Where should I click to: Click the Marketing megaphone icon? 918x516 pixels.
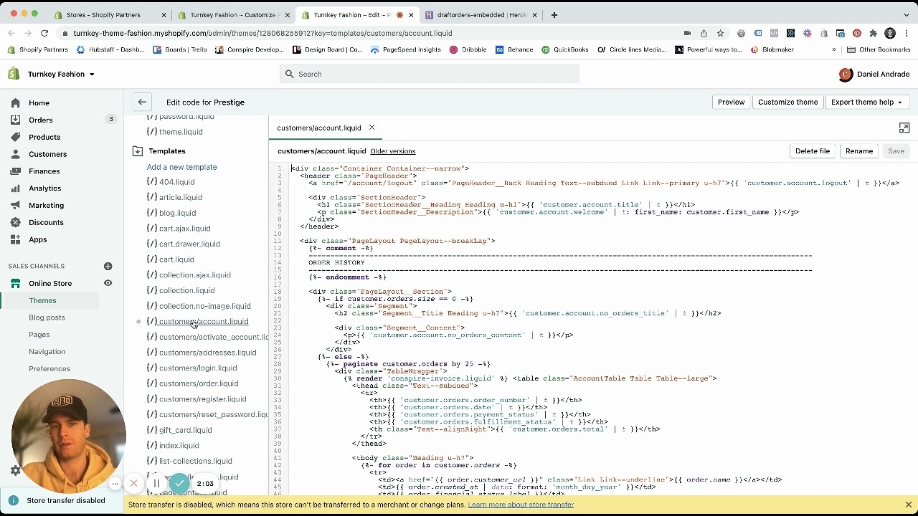[x=16, y=205]
